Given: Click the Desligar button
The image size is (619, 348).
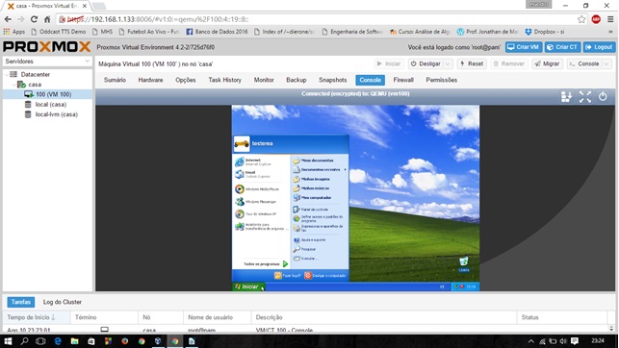Looking at the screenshot, I should (426, 63).
